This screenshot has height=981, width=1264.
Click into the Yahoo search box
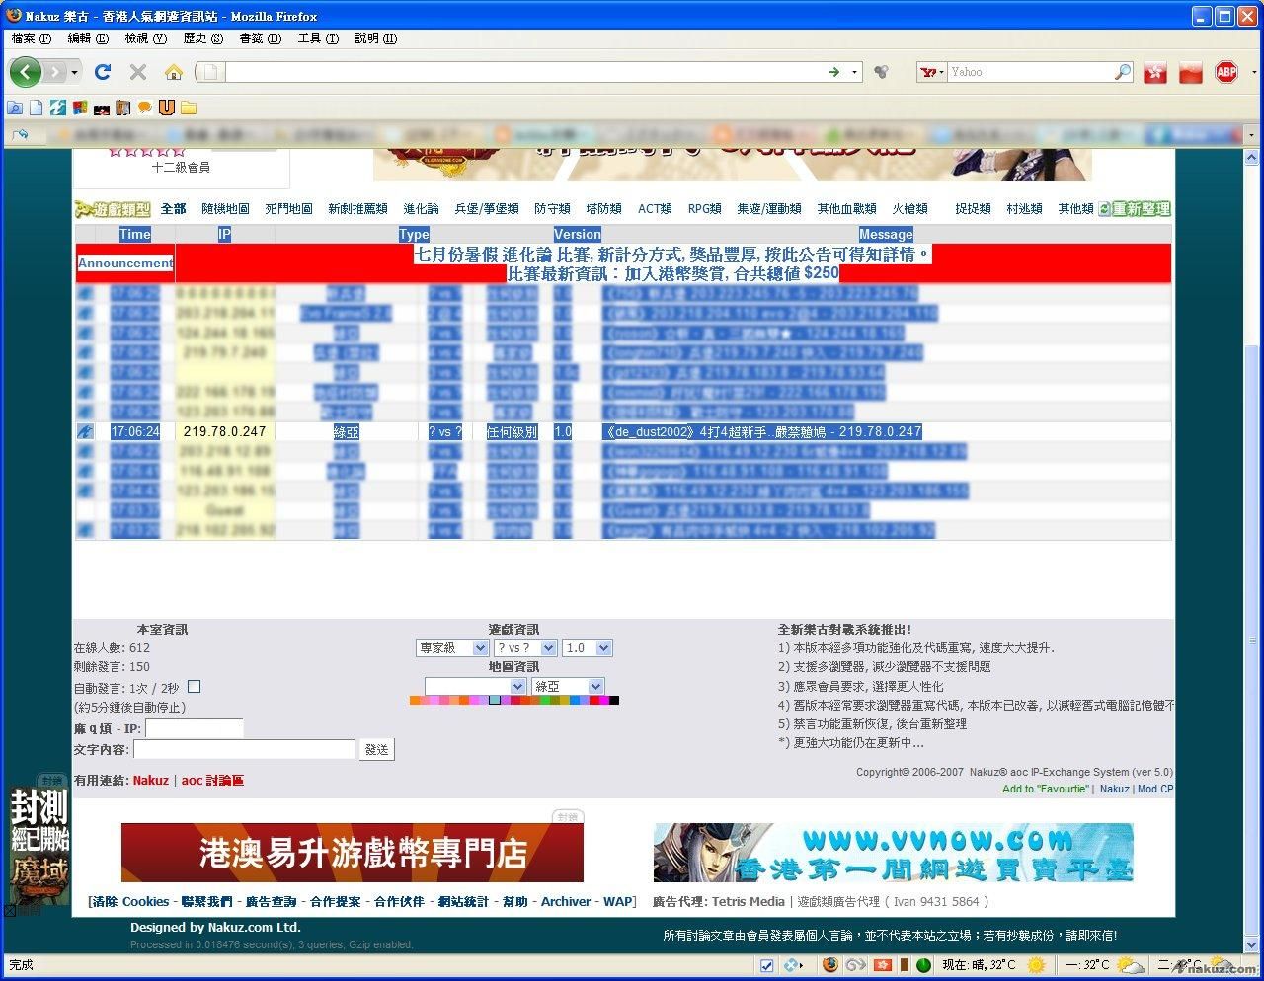click(x=1031, y=72)
